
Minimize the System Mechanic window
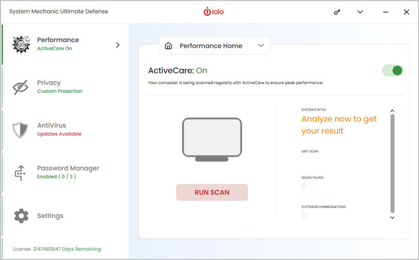[x=386, y=12]
